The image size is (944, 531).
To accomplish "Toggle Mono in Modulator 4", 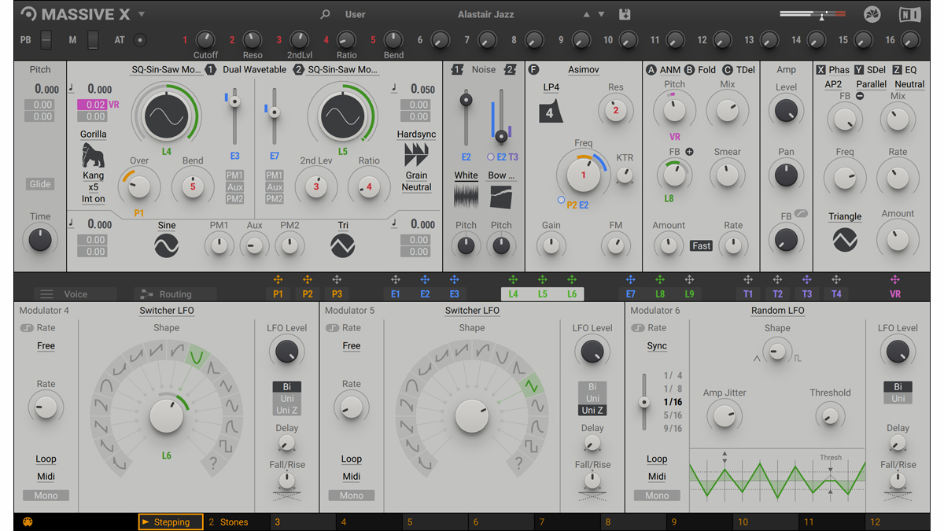I will pyautogui.click(x=46, y=496).
